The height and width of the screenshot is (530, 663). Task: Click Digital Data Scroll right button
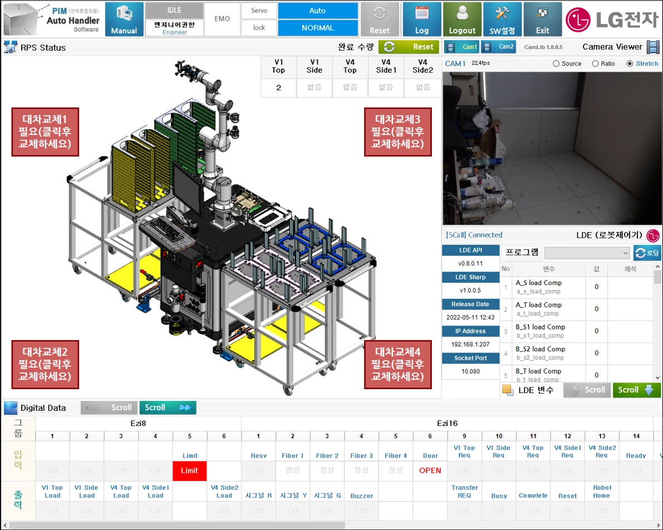tap(168, 408)
